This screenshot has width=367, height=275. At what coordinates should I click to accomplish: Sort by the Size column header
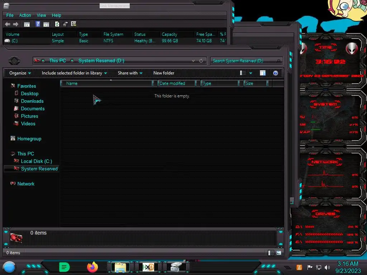pos(256,83)
